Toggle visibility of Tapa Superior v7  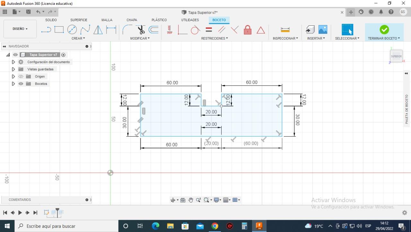[x=15, y=55]
